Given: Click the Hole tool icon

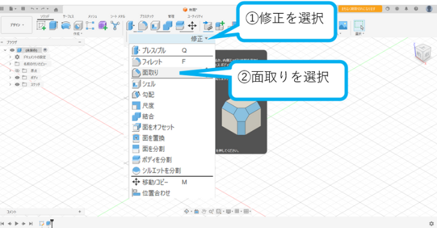Looking at the screenshot, I should [x=78, y=26].
